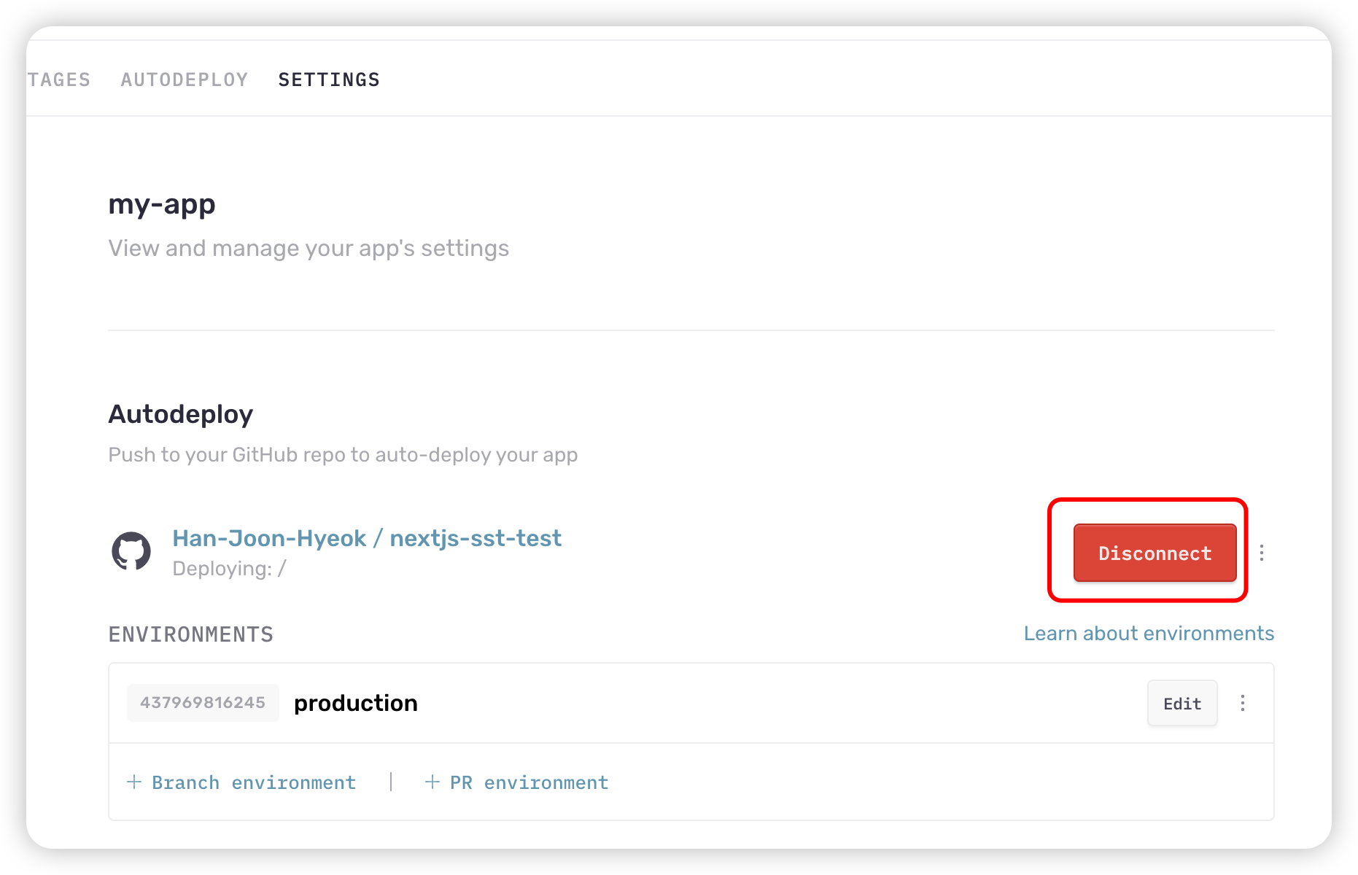Click Edit on the production environment
Image resolution: width=1358 pixels, height=875 pixels.
pos(1182,703)
